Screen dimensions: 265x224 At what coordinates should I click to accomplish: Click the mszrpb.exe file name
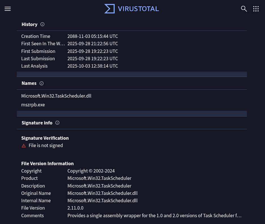pyautogui.click(x=33, y=105)
